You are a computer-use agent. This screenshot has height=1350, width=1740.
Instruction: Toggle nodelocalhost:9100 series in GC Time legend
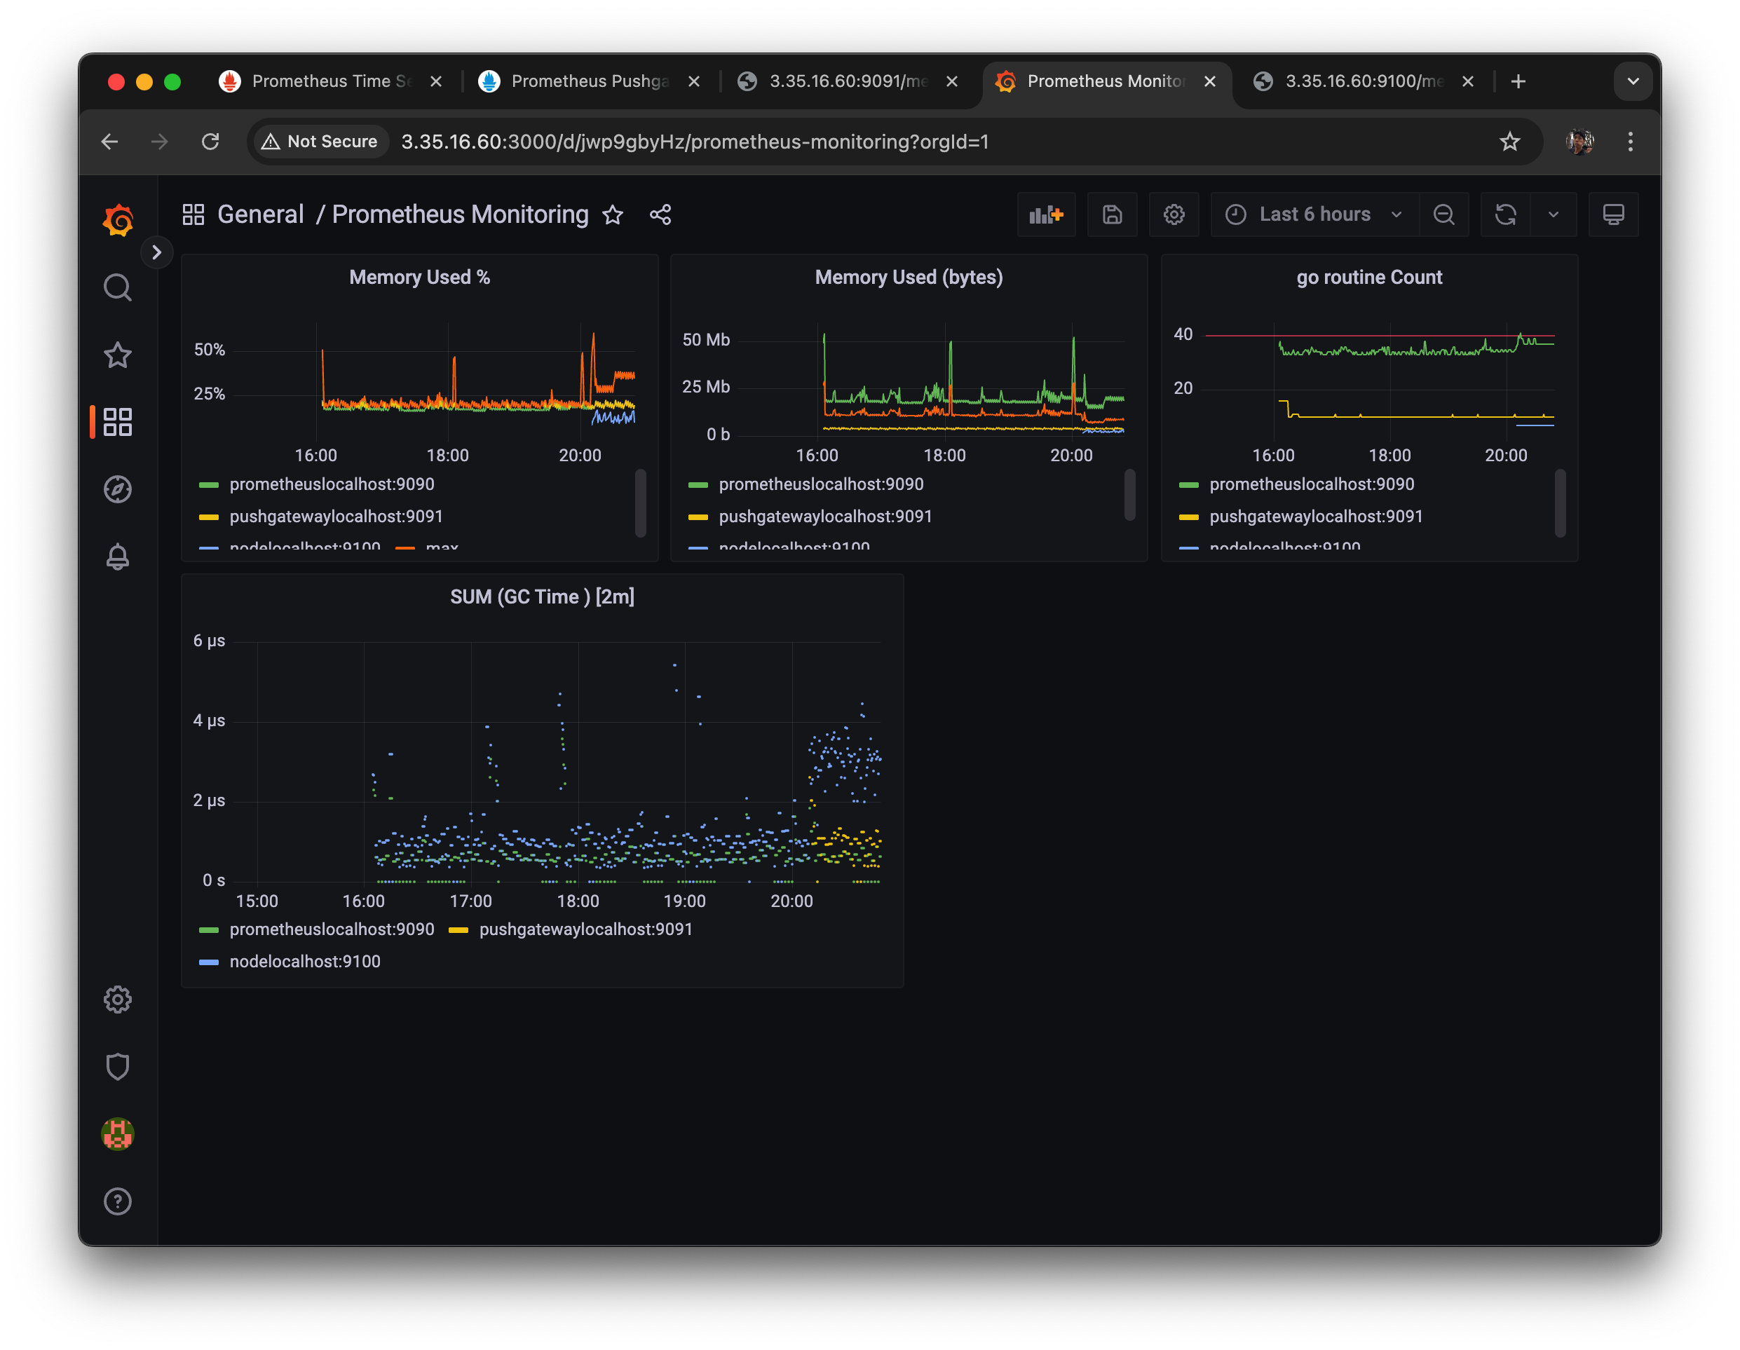pyautogui.click(x=304, y=961)
